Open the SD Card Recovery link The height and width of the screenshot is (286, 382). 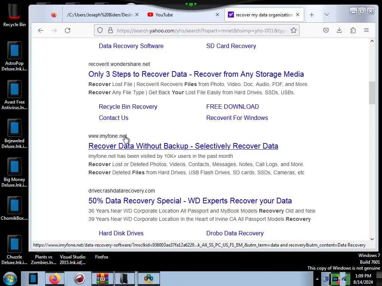pos(231,46)
